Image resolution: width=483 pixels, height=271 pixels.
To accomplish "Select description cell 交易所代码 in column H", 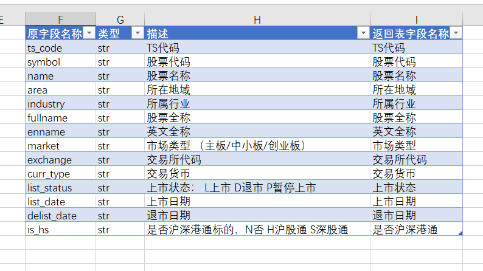I will point(257,160).
